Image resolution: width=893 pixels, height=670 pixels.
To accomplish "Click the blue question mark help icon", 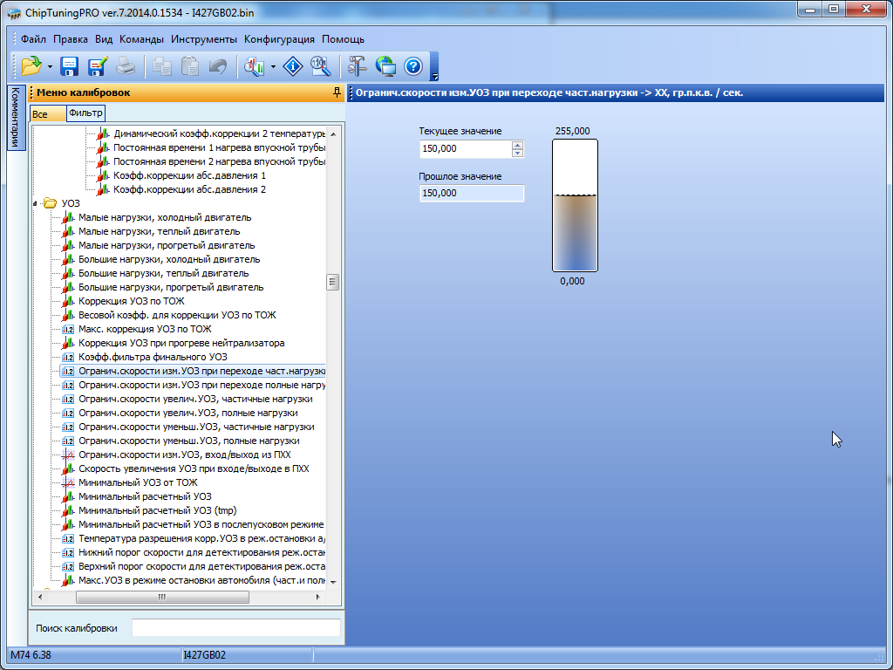I will point(412,66).
